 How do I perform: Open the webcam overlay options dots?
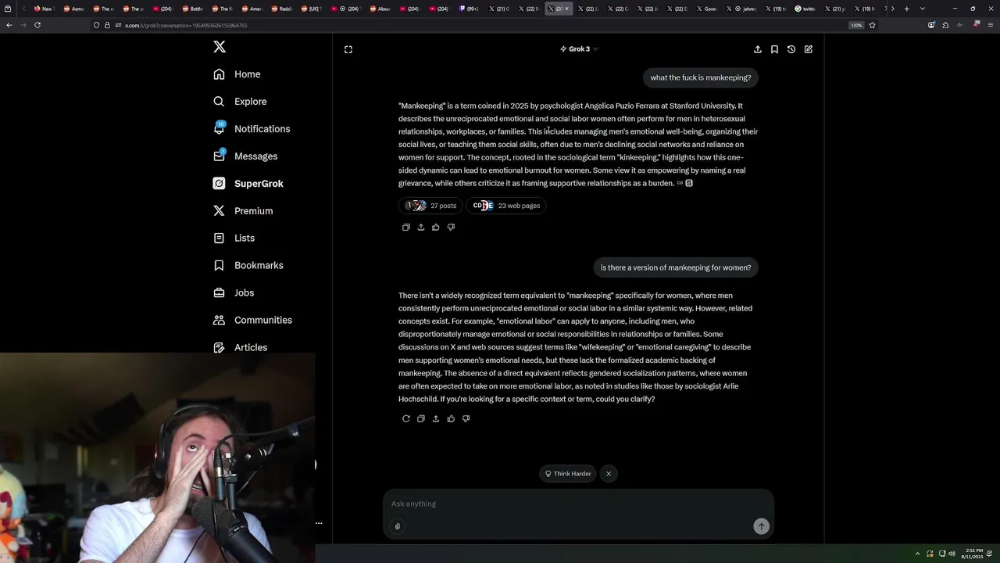(x=319, y=522)
